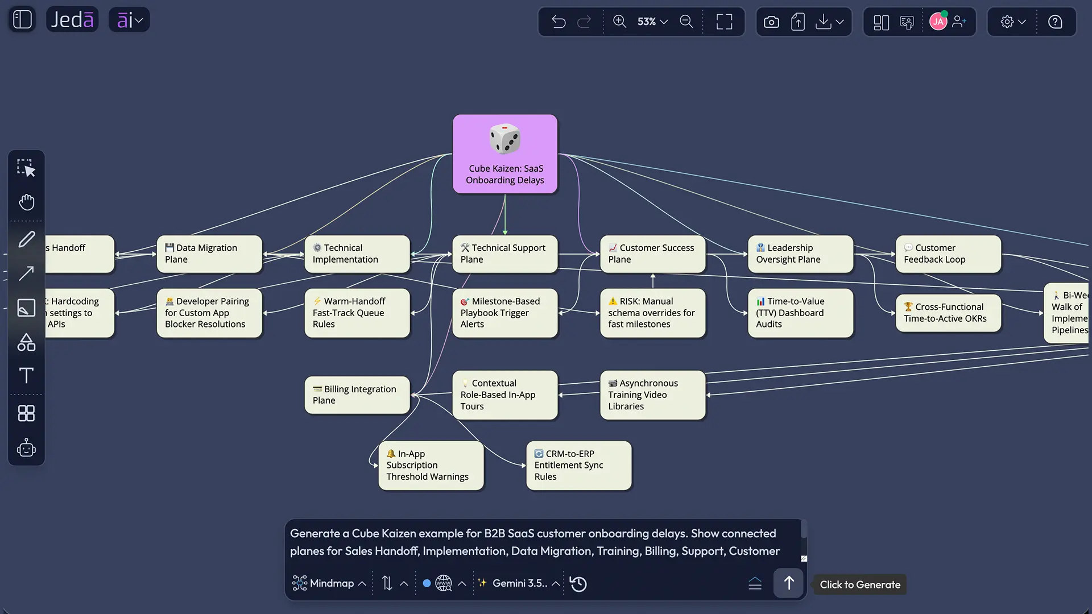Click into the prompt text input
Screen dimensions: 1092x614
click(535, 542)
